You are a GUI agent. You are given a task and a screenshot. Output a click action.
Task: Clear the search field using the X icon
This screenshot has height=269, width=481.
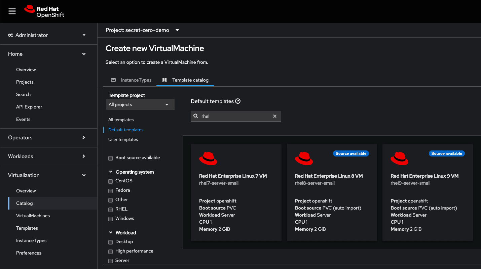(x=275, y=116)
